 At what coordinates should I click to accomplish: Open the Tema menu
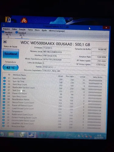30,30
